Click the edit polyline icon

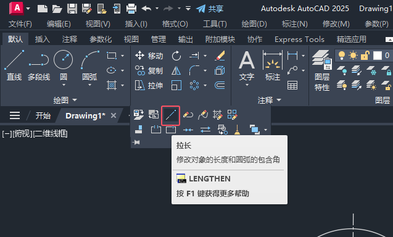(188, 115)
